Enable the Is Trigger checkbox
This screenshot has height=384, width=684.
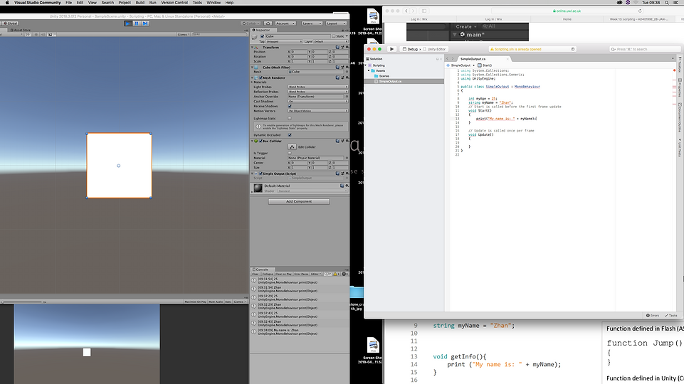click(x=290, y=153)
